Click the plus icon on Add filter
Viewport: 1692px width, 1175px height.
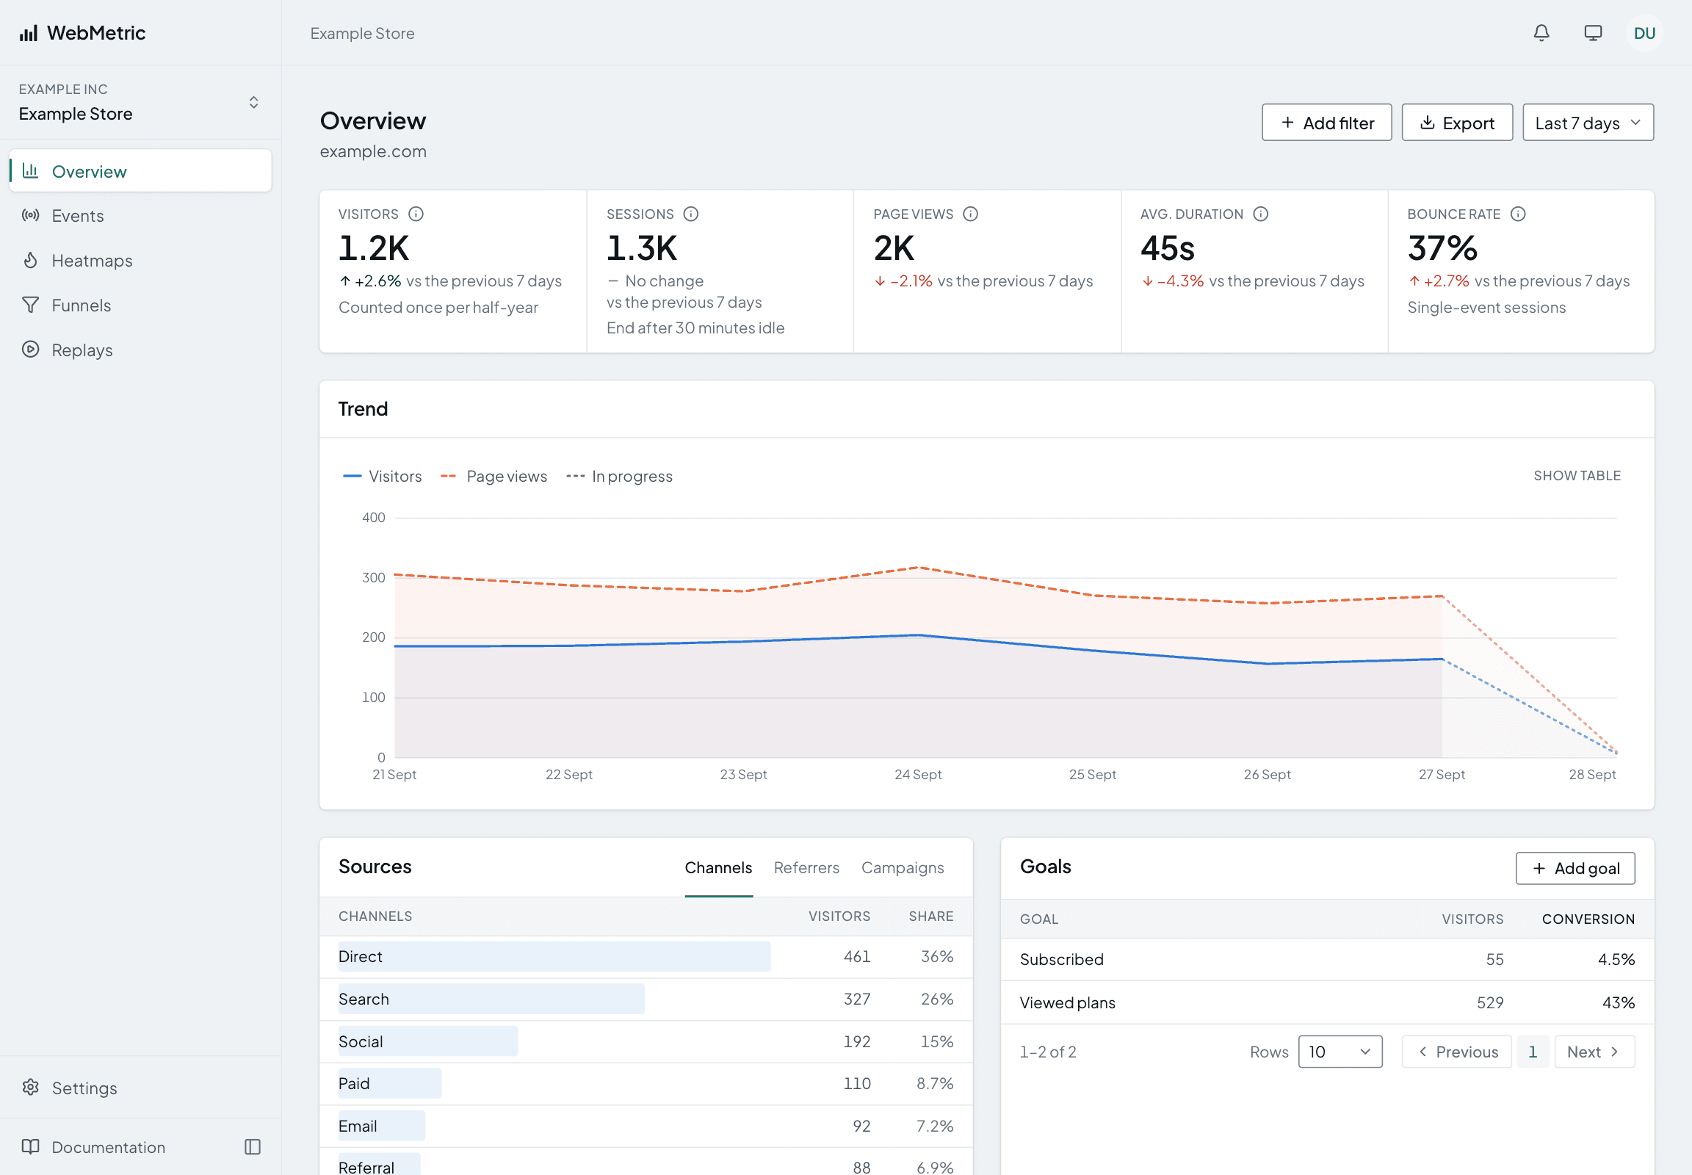click(x=1287, y=122)
